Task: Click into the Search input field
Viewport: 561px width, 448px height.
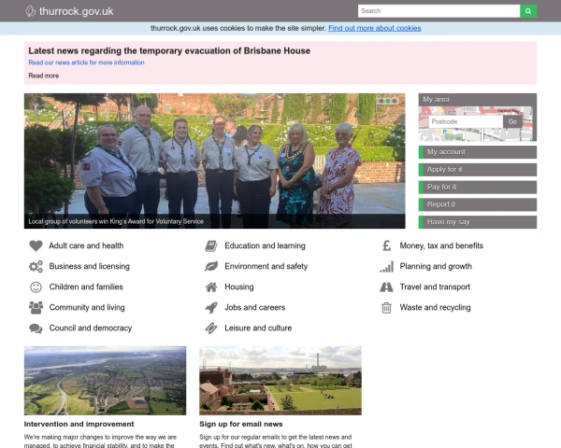Action: click(x=438, y=11)
